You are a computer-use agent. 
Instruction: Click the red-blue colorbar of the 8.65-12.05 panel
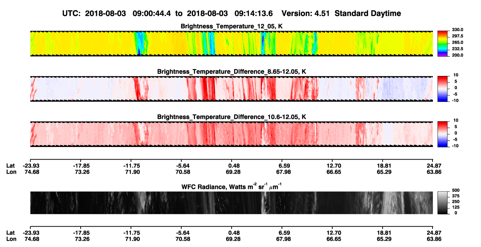443,89
